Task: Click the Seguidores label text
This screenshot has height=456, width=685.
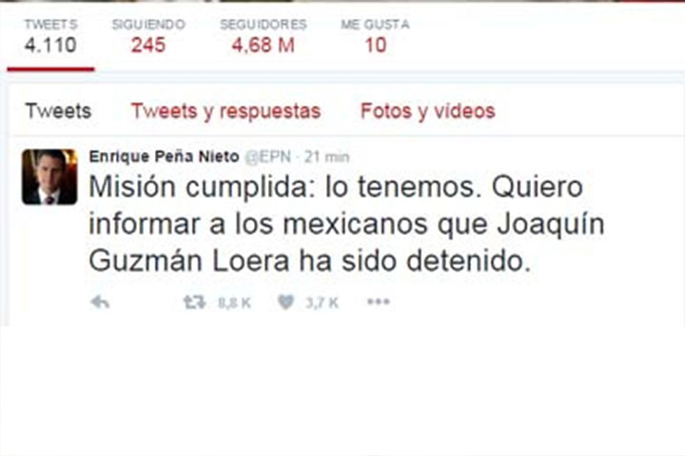Action: (x=263, y=25)
